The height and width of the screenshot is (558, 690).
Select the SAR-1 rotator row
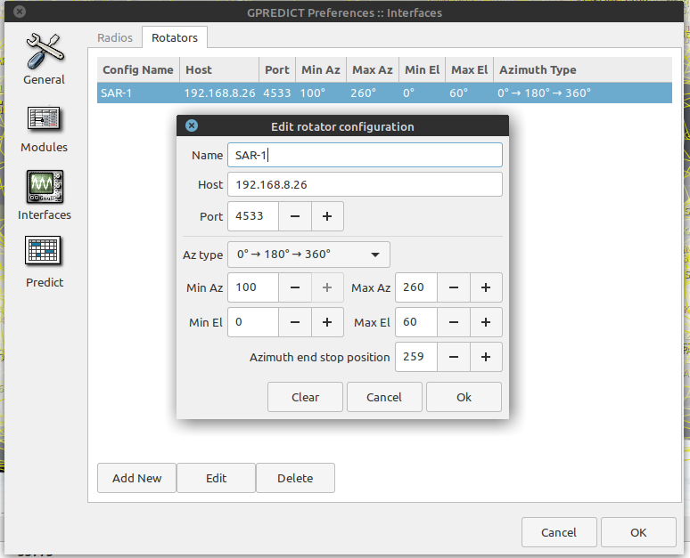(x=384, y=93)
